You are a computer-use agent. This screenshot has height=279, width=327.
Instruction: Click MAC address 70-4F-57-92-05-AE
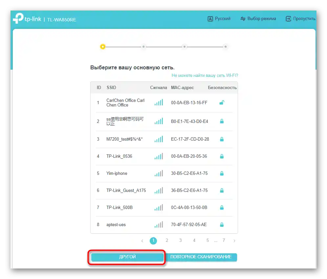tap(189, 225)
